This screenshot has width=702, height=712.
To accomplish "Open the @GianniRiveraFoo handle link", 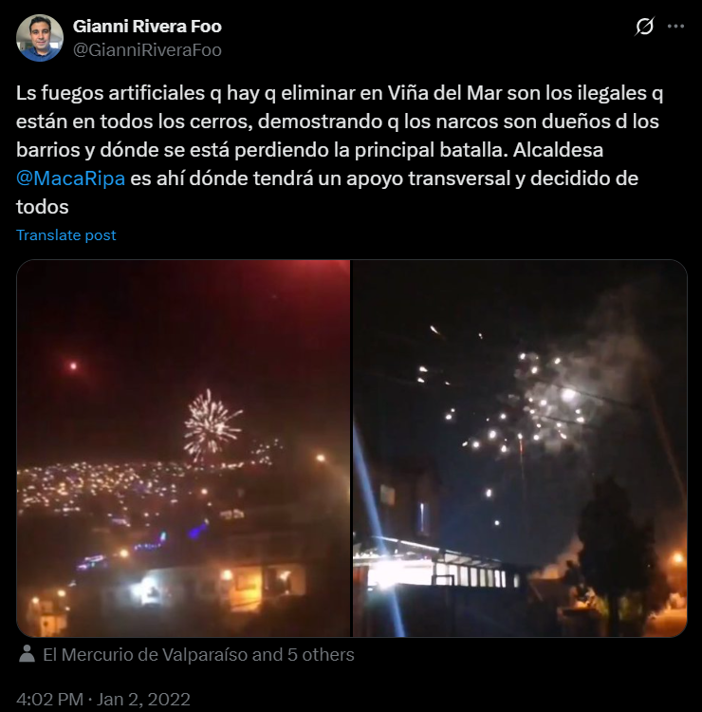I will pyautogui.click(x=147, y=50).
